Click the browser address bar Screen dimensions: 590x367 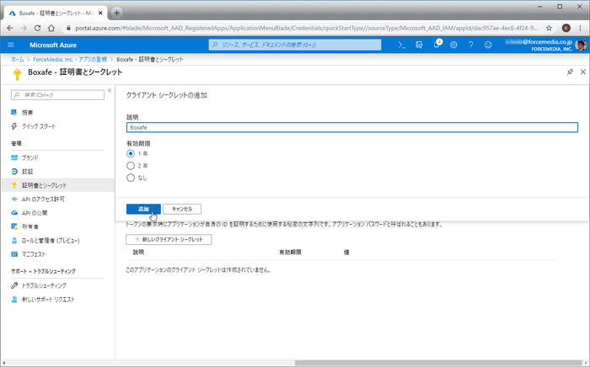pos(307,28)
